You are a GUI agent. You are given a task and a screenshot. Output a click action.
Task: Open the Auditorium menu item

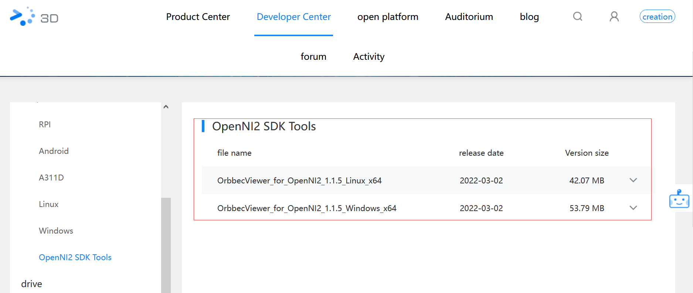[469, 17]
